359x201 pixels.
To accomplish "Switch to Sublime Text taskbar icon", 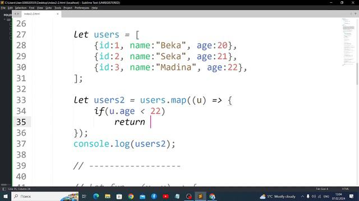I will (200, 196).
